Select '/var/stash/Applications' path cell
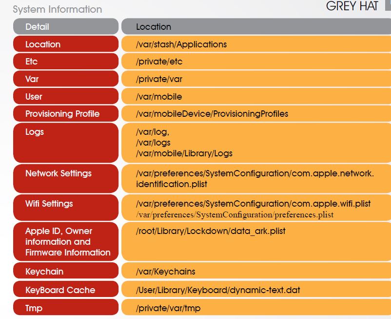 (256, 44)
